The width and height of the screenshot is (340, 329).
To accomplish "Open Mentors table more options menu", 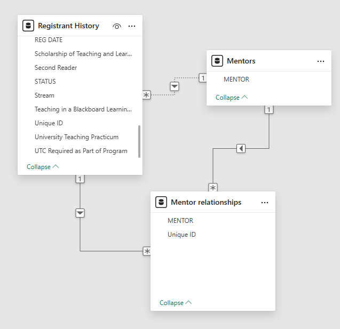I will click(x=321, y=61).
